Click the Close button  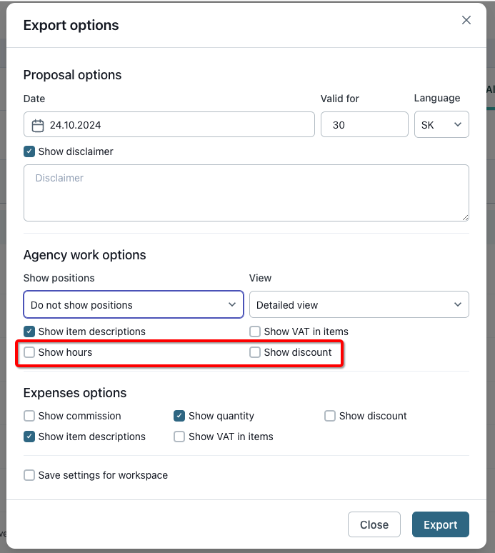click(x=374, y=524)
